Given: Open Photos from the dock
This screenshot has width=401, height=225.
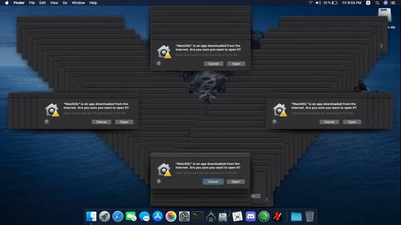Looking at the screenshot, I should coord(171,217).
